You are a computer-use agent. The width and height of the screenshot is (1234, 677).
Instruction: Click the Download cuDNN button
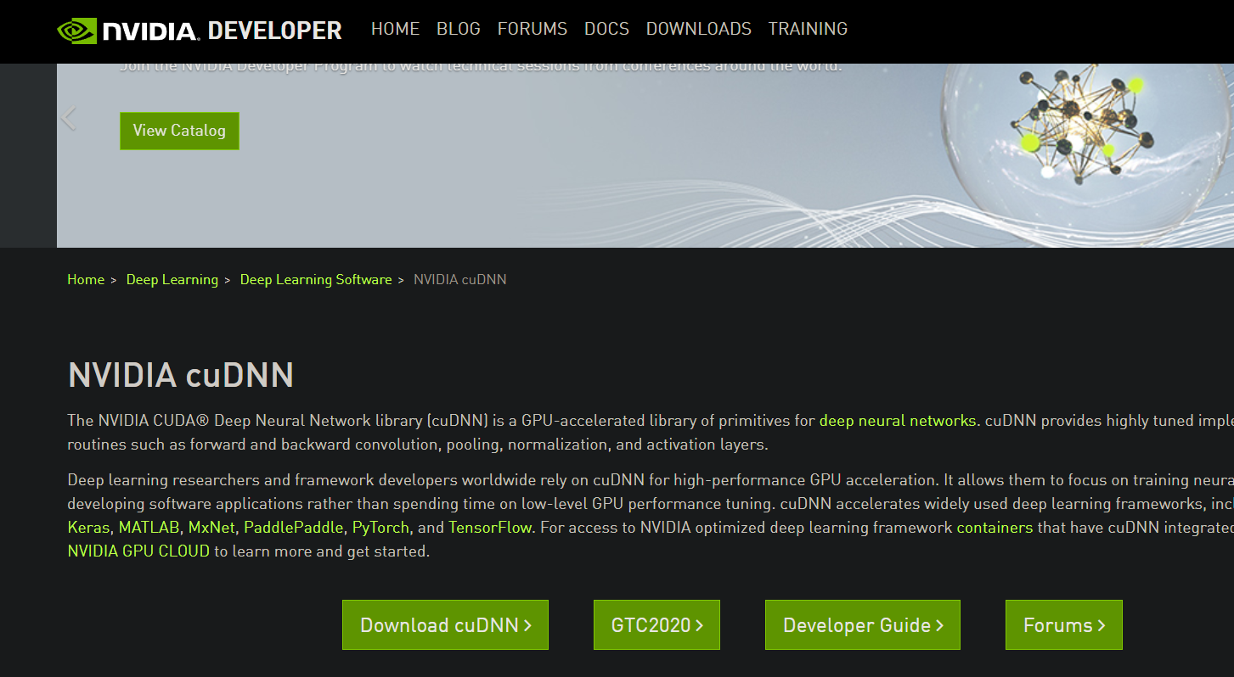tap(445, 625)
